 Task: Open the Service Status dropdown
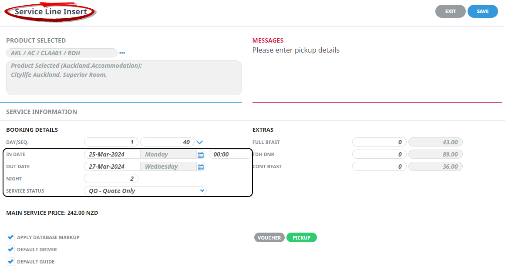point(145,191)
